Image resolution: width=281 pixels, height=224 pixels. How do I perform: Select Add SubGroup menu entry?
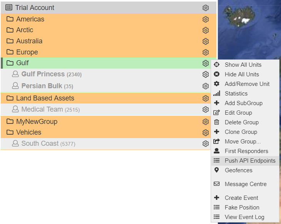point(245,103)
